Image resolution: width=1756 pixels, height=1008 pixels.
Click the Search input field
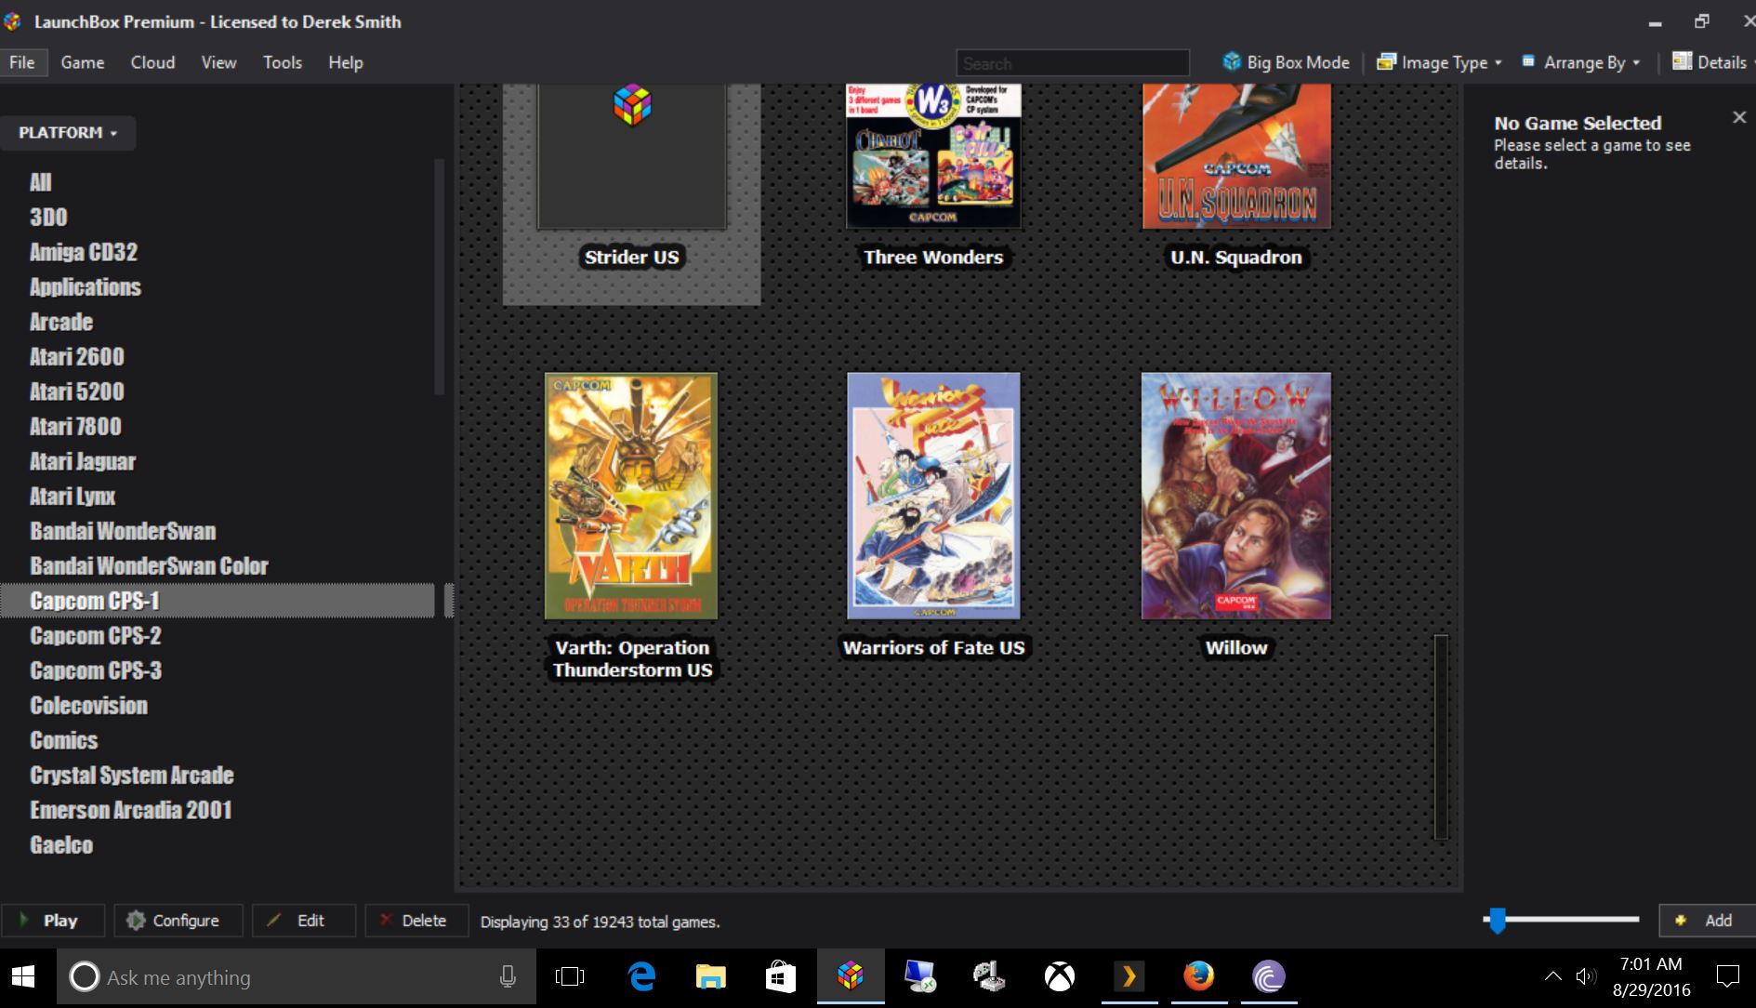point(1073,63)
